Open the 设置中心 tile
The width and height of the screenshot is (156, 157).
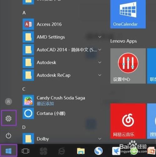tap(128, 66)
